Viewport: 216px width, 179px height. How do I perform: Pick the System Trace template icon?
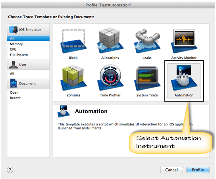pyautogui.click(x=147, y=78)
